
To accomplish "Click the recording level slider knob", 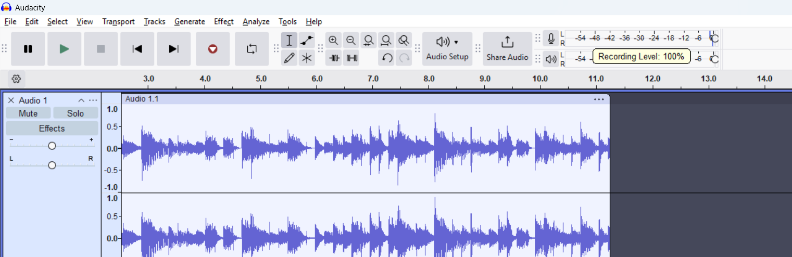I will coord(714,38).
